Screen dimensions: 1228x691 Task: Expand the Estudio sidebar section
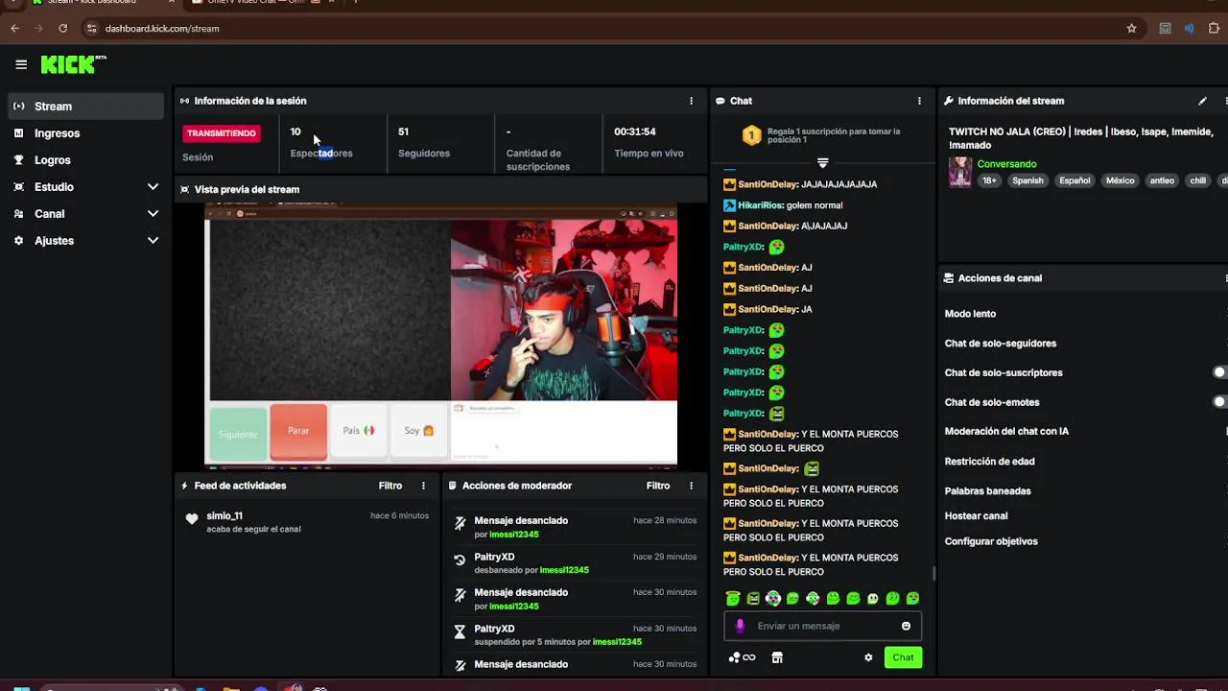click(86, 187)
